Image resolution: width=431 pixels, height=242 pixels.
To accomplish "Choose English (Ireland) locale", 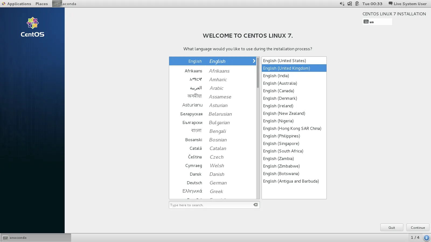I will click(294, 106).
